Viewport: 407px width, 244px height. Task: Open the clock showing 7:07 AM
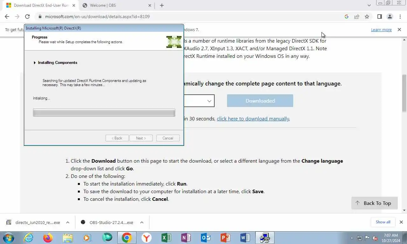(x=391, y=238)
